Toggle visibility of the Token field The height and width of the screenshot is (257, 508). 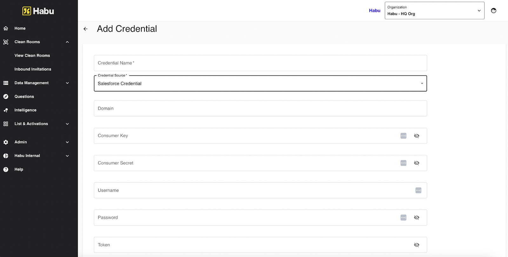(417, 245)
